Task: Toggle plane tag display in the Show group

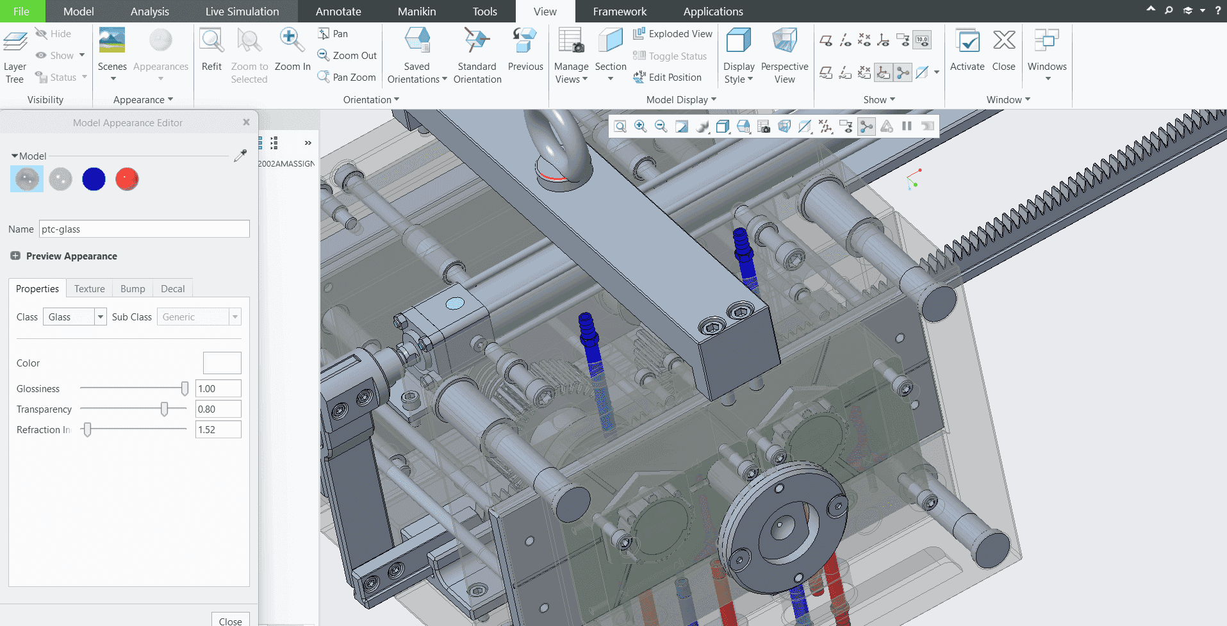Action: (x=827, y=72)
